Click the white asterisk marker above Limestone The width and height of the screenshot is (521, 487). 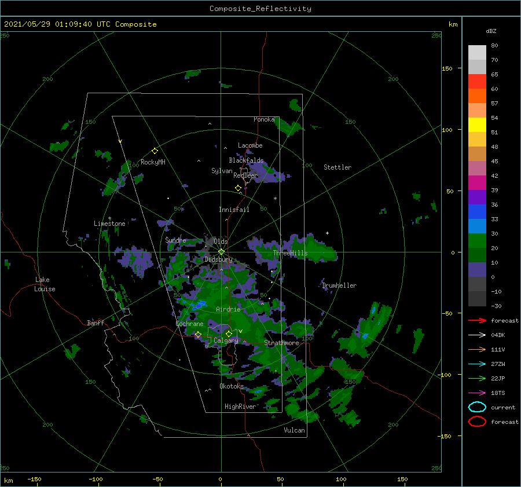click(x=109, y=218)
